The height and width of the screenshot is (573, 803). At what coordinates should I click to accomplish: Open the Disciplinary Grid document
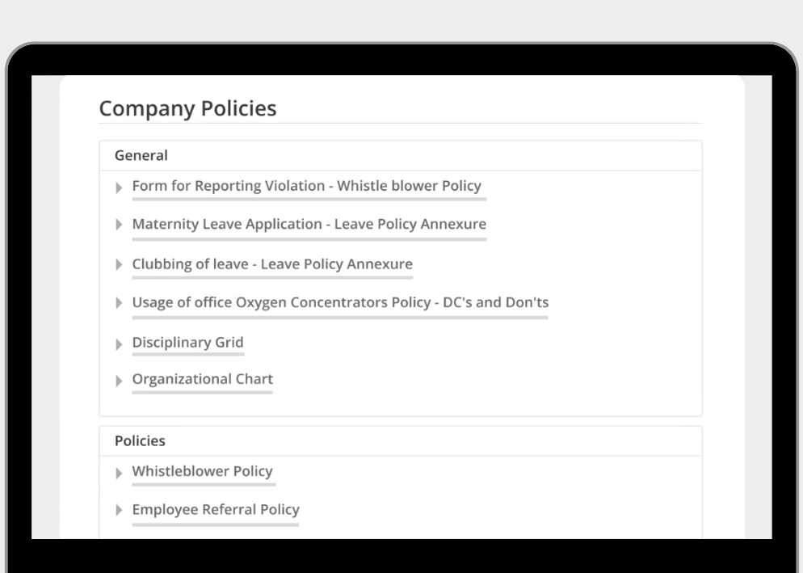coord(188,343)
